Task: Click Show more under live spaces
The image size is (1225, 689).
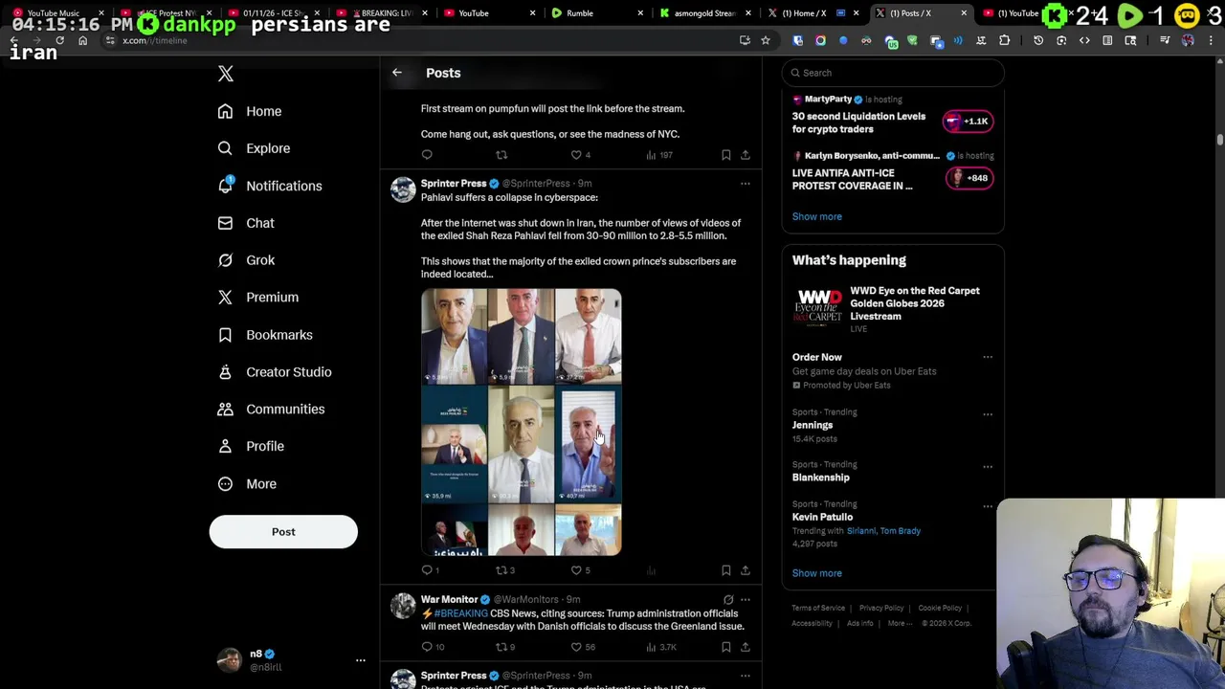Action: click(x=817, y=216)
